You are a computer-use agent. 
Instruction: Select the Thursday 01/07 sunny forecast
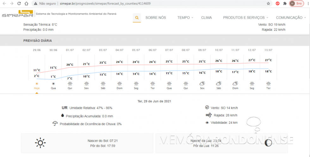[x=70, y=84]
